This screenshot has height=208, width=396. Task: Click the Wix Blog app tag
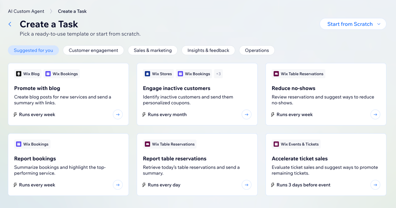(x=28, y=74)
